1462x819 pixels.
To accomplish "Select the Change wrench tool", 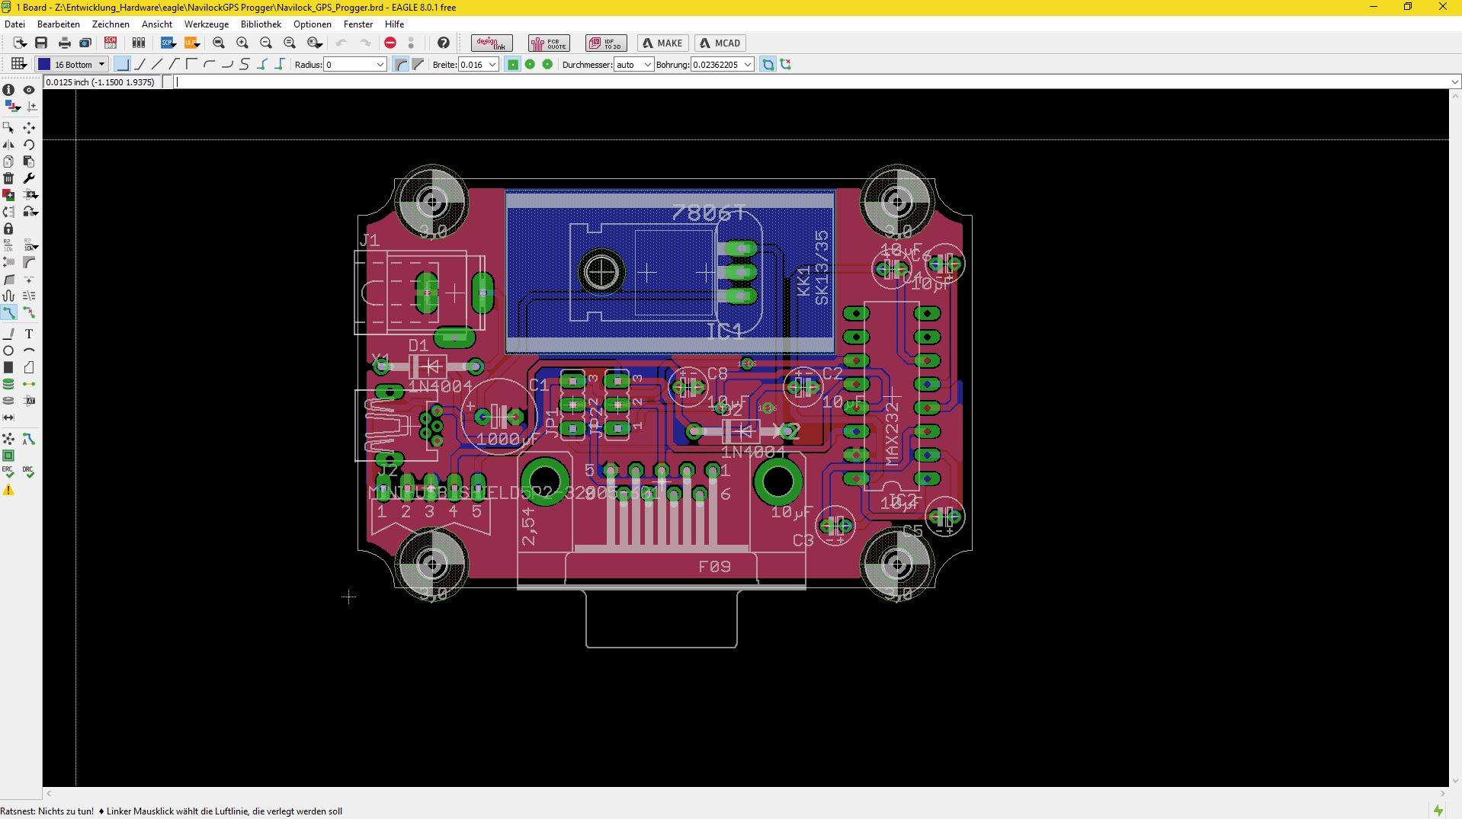I will tap(29, 178).
